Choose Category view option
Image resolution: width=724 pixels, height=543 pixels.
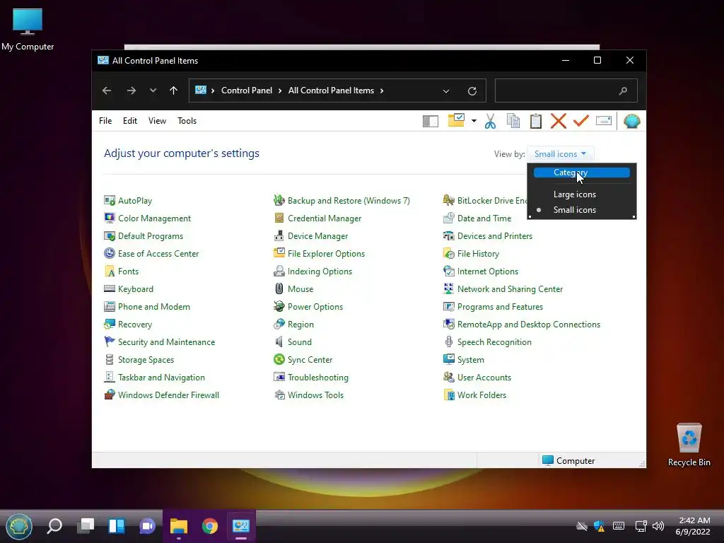coord(582,173)
